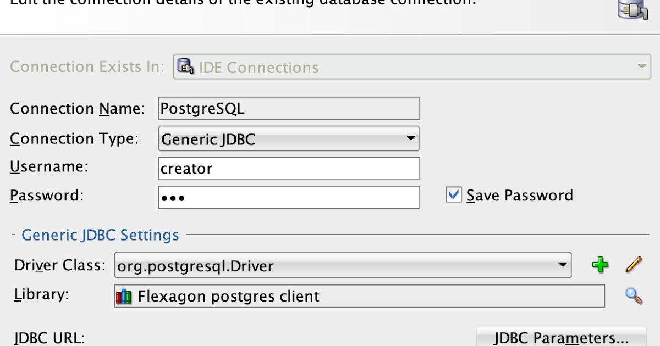
Task: Select the org.postgresql.Driver text
Action: pyautogui.click(x=194, y=266)
